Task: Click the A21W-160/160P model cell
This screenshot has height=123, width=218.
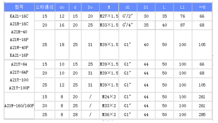Action: pyautogui.click(x=19, y=106)
